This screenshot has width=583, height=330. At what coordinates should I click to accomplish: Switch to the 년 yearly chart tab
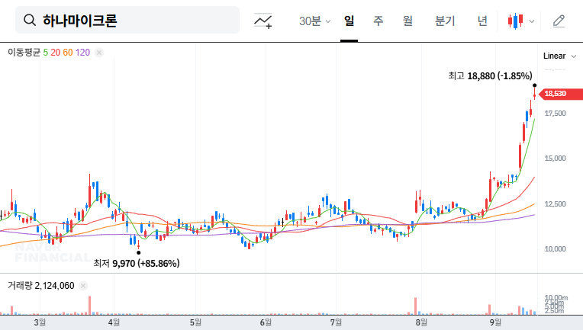482,21
